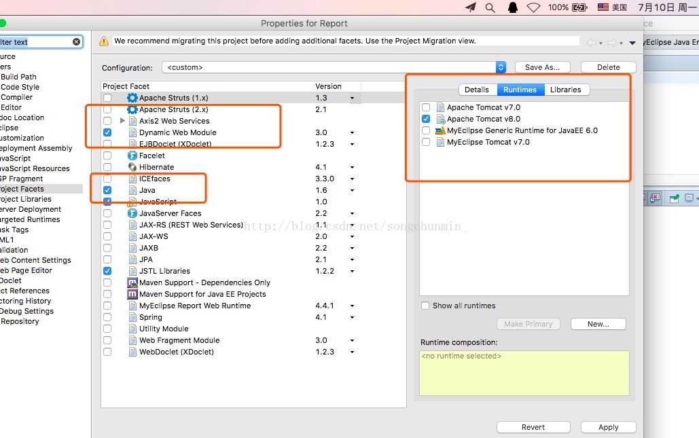The image size is (699, 438).
Task: Select the MyEclipse Report Web Runtime row
Action: pyautogui.click(x=253, y=306)
